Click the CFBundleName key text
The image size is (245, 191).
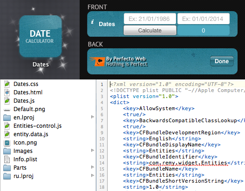coord(159,169)
